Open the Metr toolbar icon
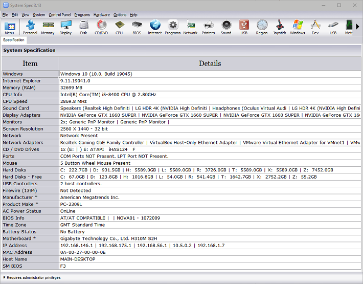The width and height of the screenshot is (363, 284). [349, 27]
